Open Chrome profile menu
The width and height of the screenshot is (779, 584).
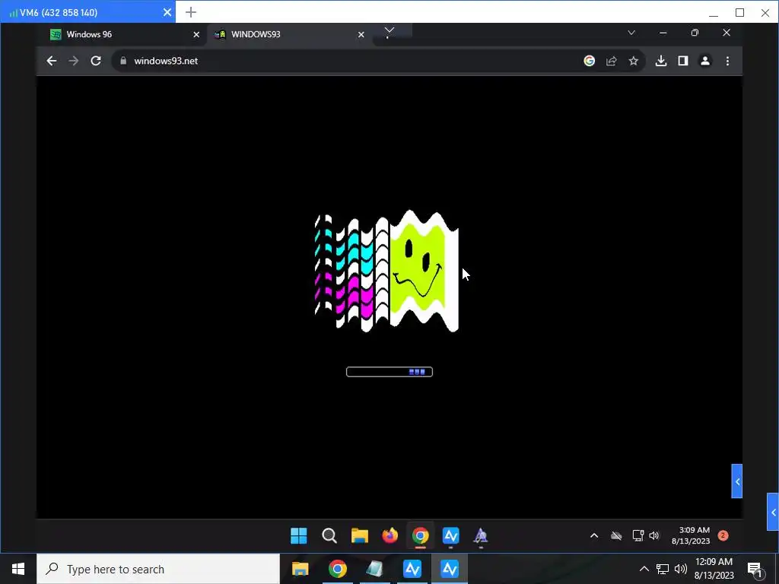[705, 61]
